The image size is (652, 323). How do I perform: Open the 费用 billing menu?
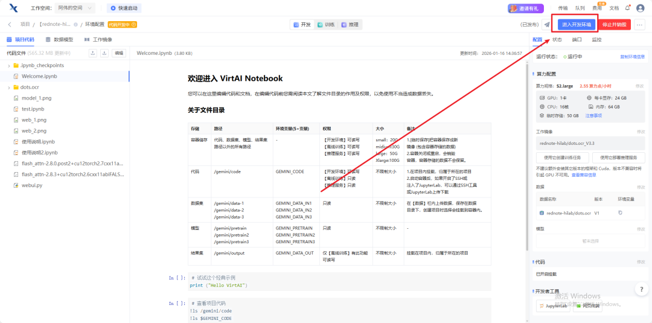pos(596,8)
